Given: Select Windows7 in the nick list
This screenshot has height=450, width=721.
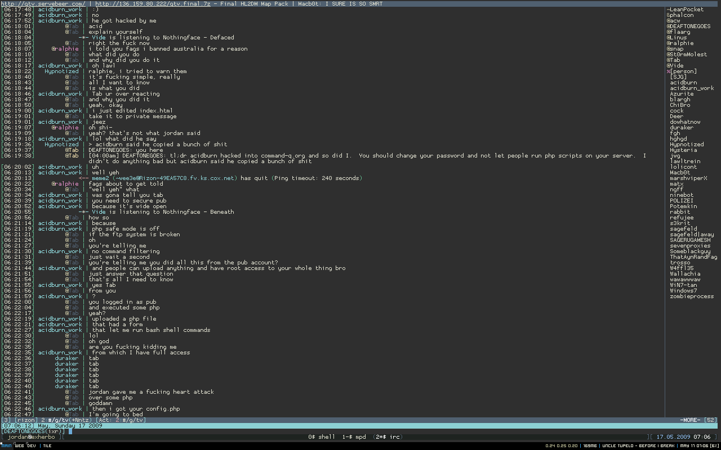Looking at the screenshot, I should pos(683,291).
